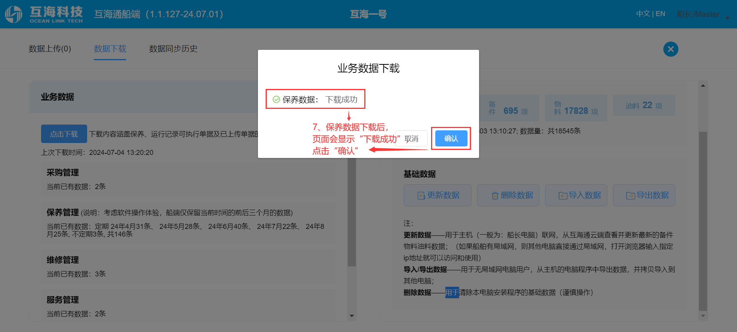The height and width of the screenshot is (332, 737).
Task: Switch to the 数据上传(0) tab
Action: pyautogui.click(x=50, y=49)
